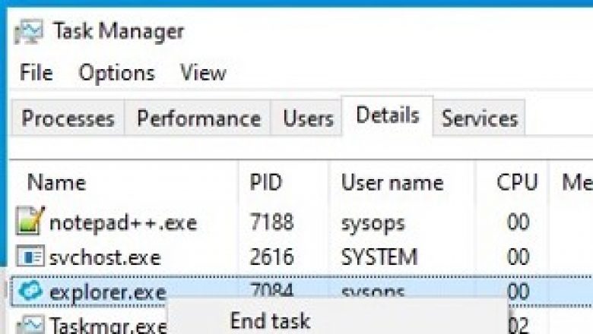Choose End task from context menu
Viewport: 593px width, 334px height.
pos(270,320)
